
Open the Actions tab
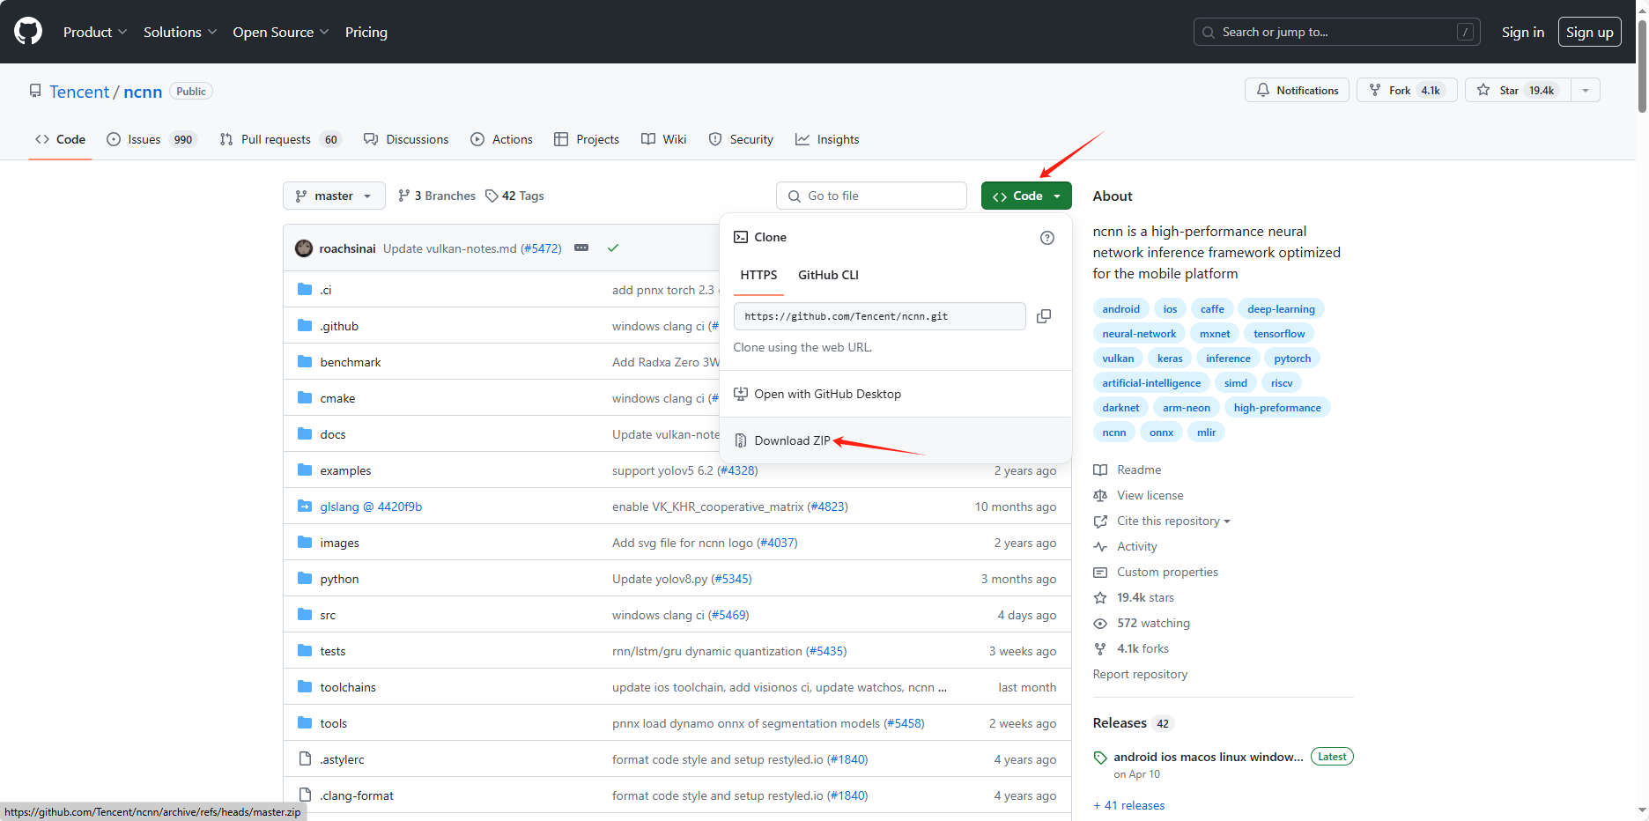pos(502,139)
